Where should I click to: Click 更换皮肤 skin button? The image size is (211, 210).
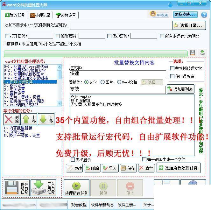coord(185,14)
